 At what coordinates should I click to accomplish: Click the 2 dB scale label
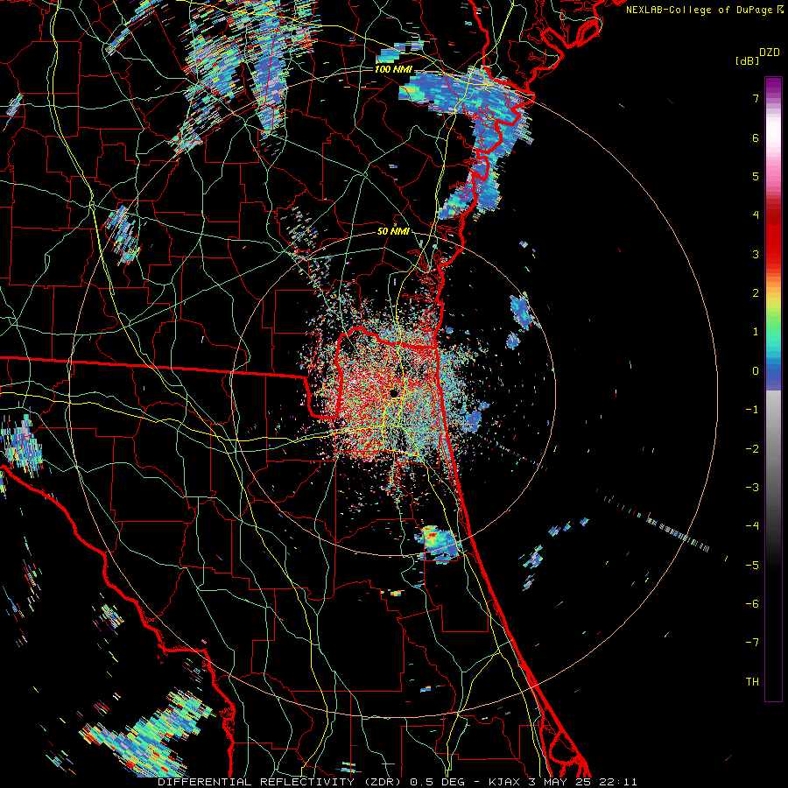(756, 293)
